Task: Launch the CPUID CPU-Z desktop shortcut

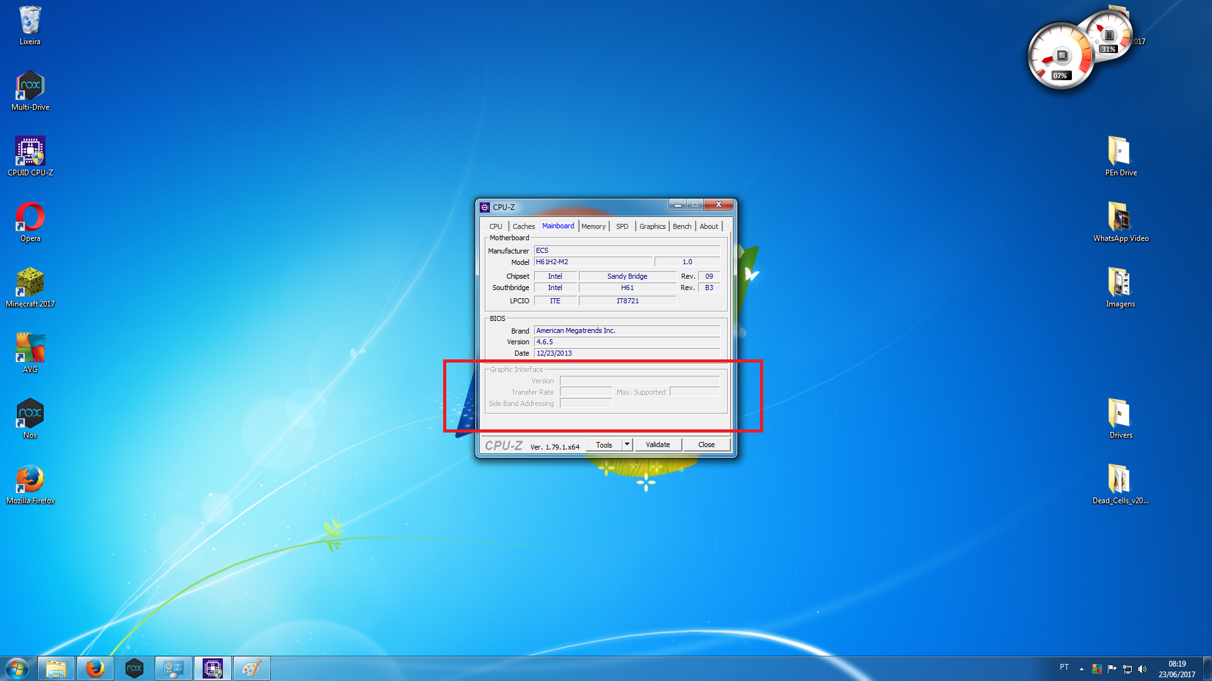Action: tap(30, 156)
